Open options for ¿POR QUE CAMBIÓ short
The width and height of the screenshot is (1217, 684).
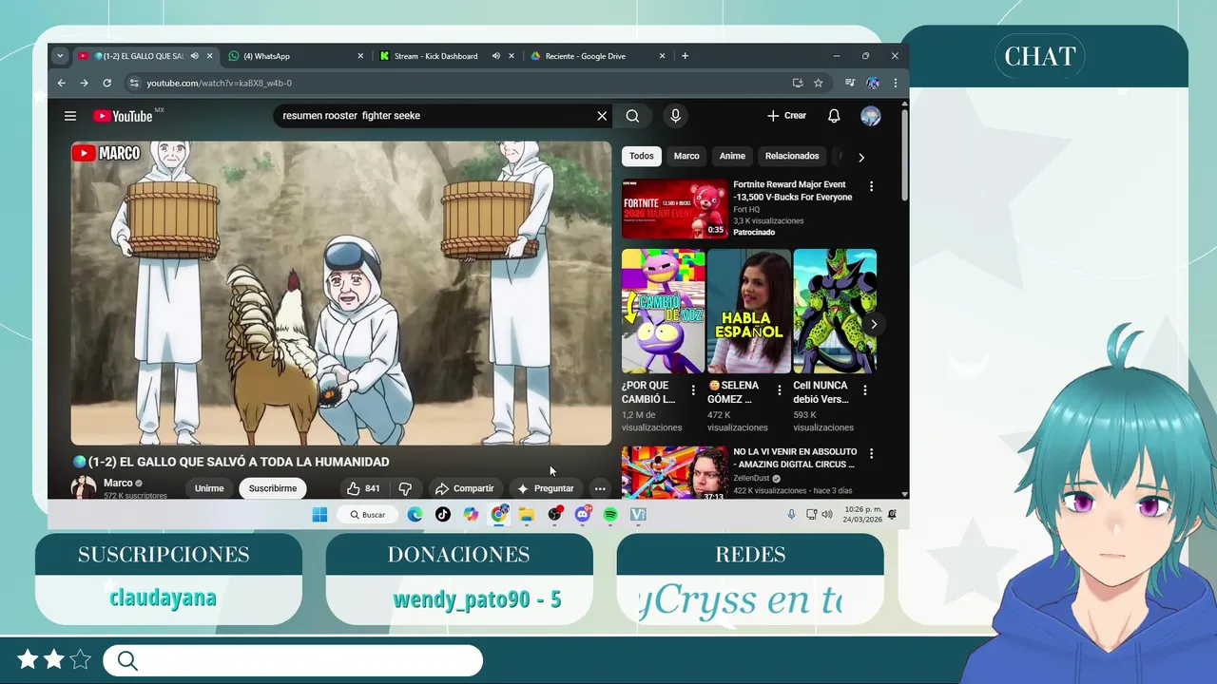click(x=693, y=390)
